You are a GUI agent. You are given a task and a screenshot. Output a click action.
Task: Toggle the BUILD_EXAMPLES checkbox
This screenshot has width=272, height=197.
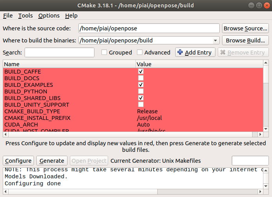(x=141, y=84)
